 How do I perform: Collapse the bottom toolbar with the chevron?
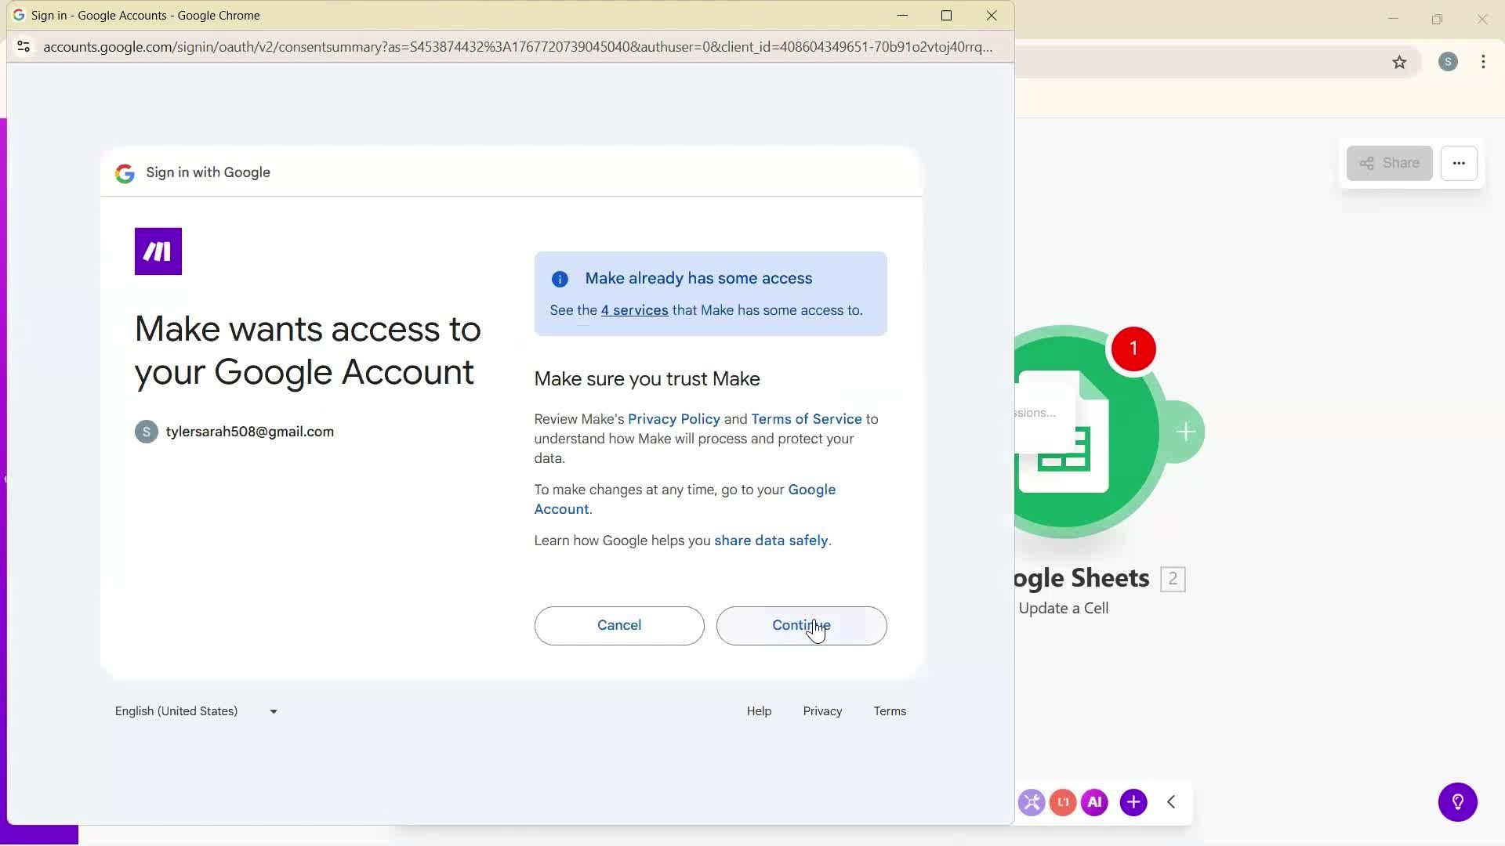[x=1171, y=802]
